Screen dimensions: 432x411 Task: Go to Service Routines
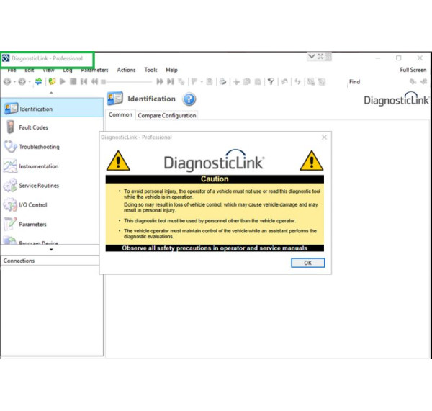pos(39,186)
